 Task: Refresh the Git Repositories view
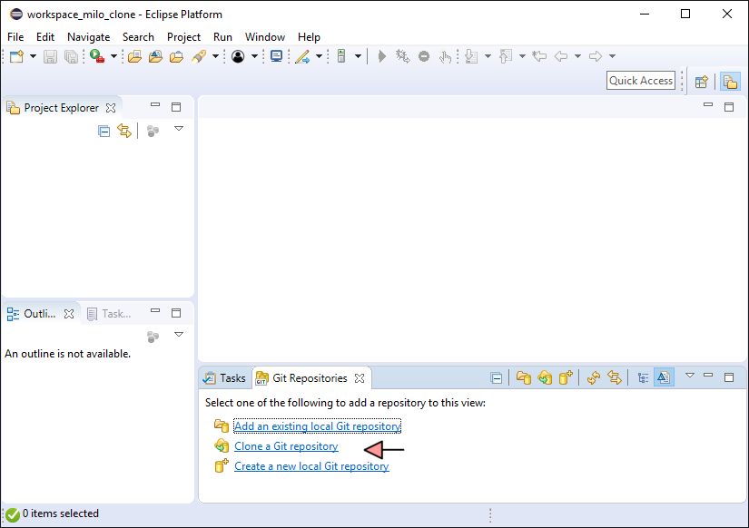[594, 378]
